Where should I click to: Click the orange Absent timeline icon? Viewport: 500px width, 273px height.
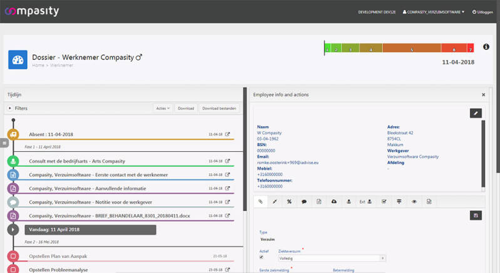coord(14,134)
